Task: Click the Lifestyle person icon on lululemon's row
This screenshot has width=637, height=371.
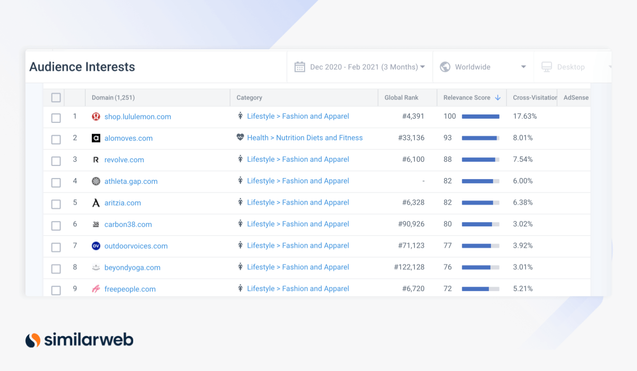Action: [240, 116]
